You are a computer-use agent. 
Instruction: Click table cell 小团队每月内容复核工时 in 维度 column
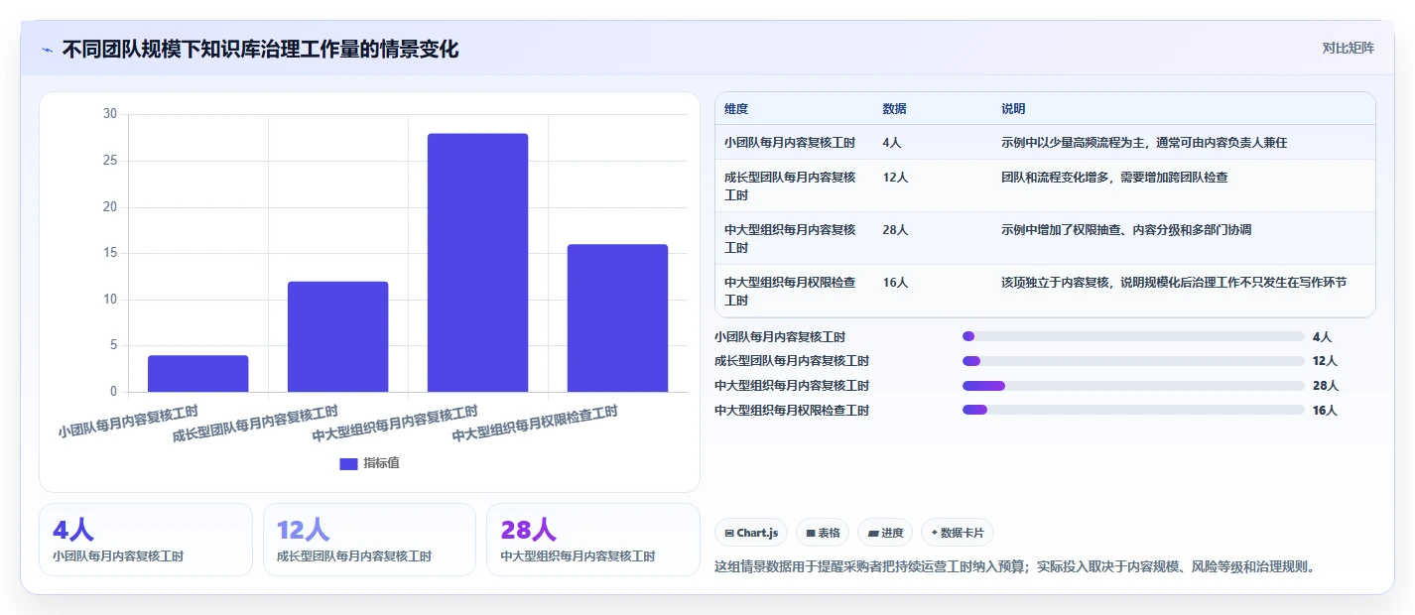(x=790, y=143)
